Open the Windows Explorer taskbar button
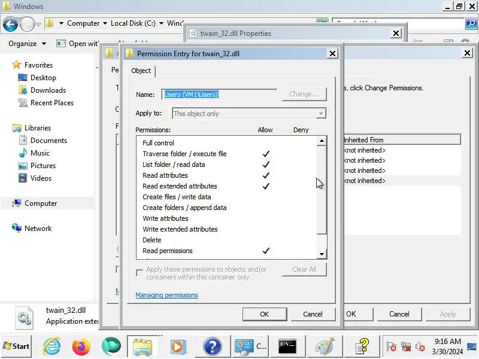Image resolution: width=479 pixels, height=359 pixels. click(x=143, y=346)
